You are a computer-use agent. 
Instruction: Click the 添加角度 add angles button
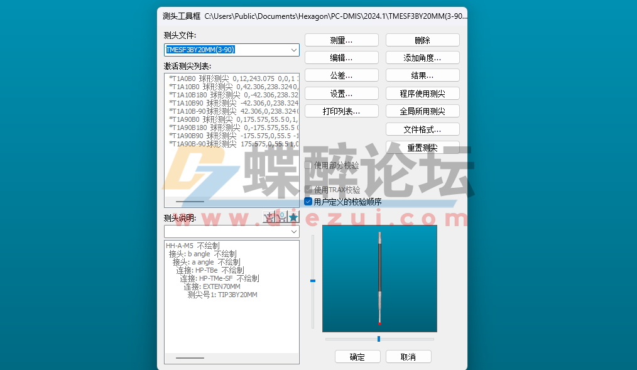[422, 57]
